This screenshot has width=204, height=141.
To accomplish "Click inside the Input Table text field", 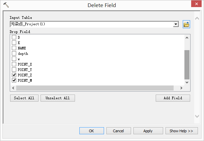I will (91, 24).
